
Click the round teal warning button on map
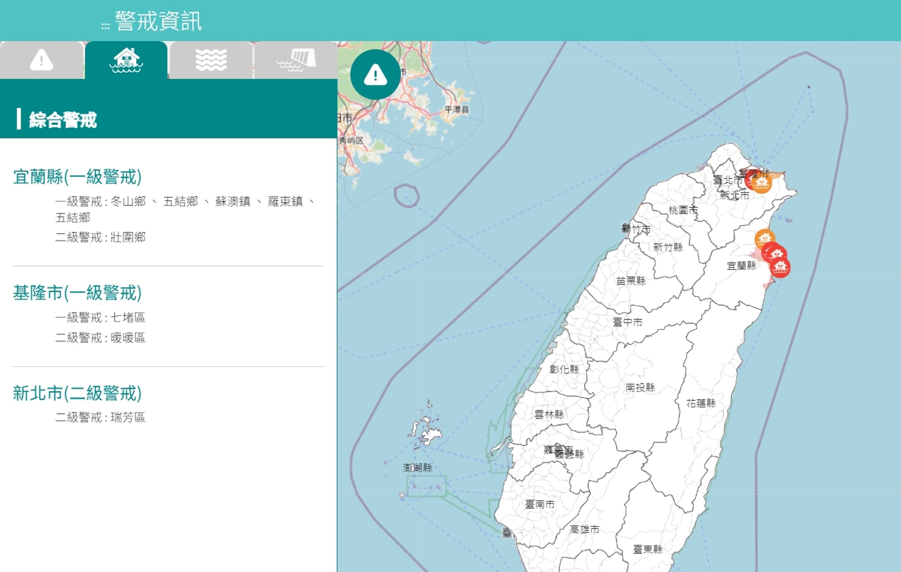375,74
